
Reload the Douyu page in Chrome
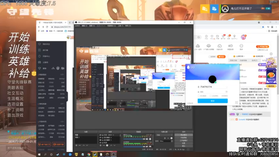[47, 27]
